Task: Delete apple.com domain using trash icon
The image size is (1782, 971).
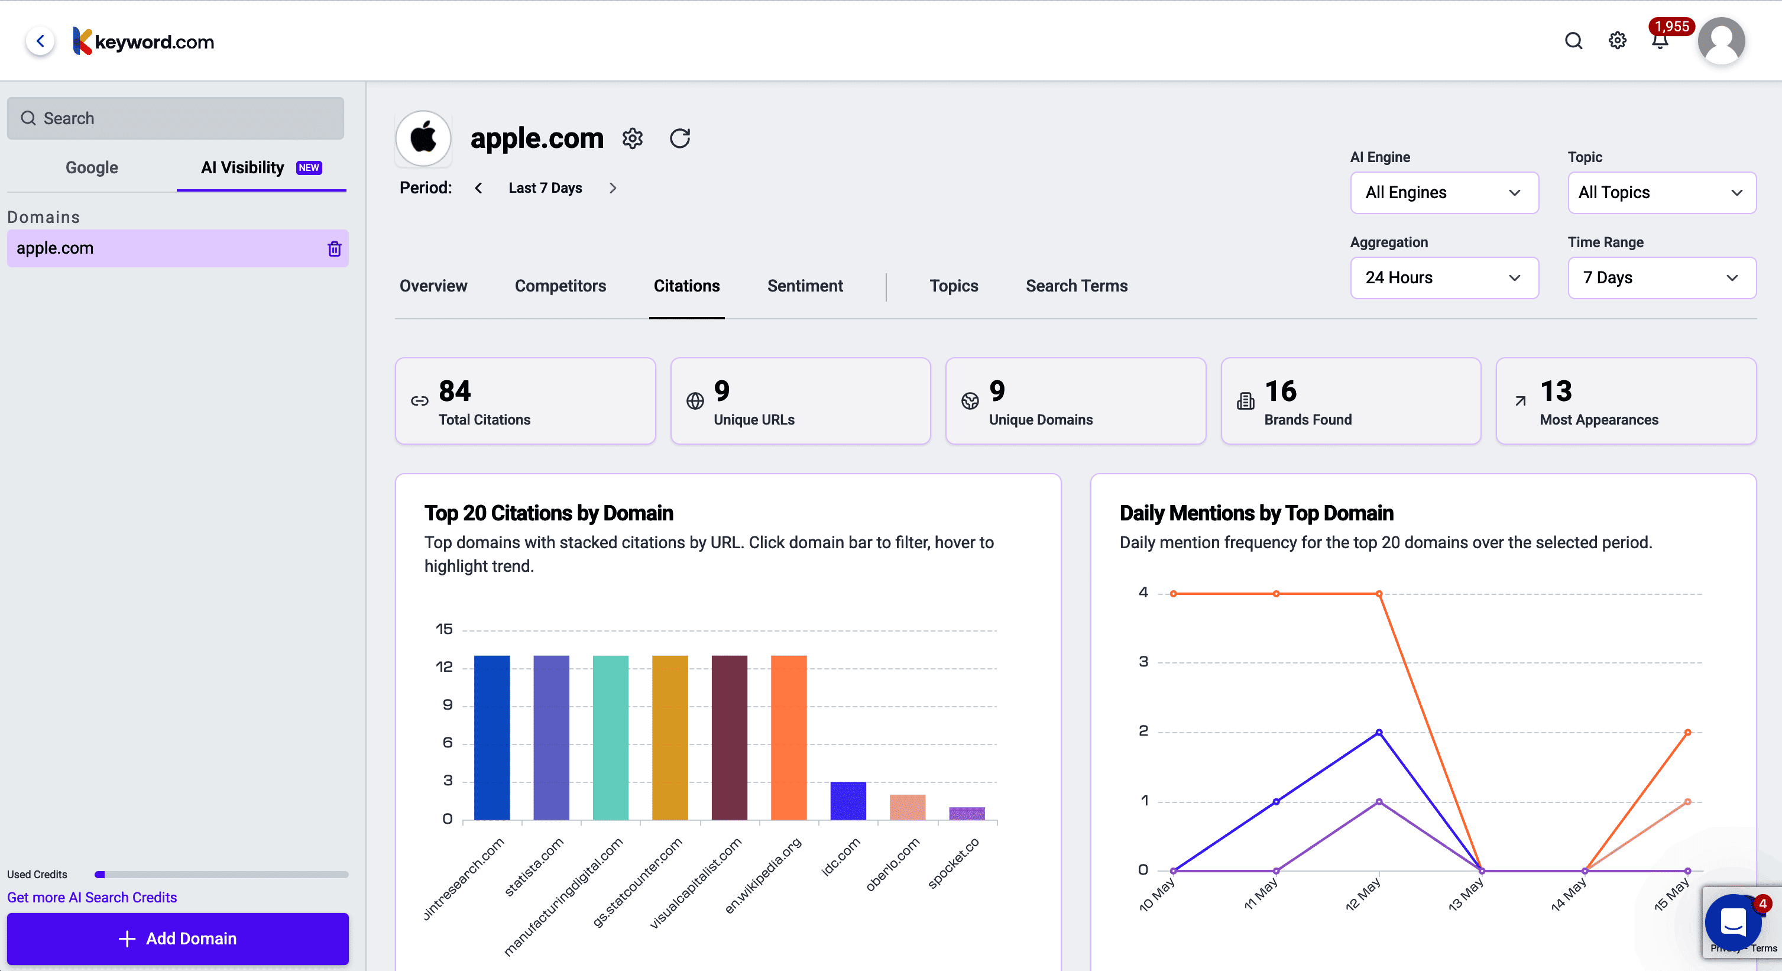Action: point(334,248)
